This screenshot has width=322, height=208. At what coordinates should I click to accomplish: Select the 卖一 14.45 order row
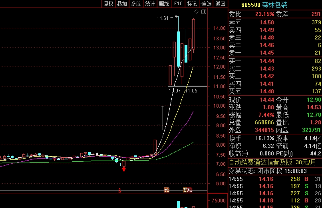tap(275, 53)
